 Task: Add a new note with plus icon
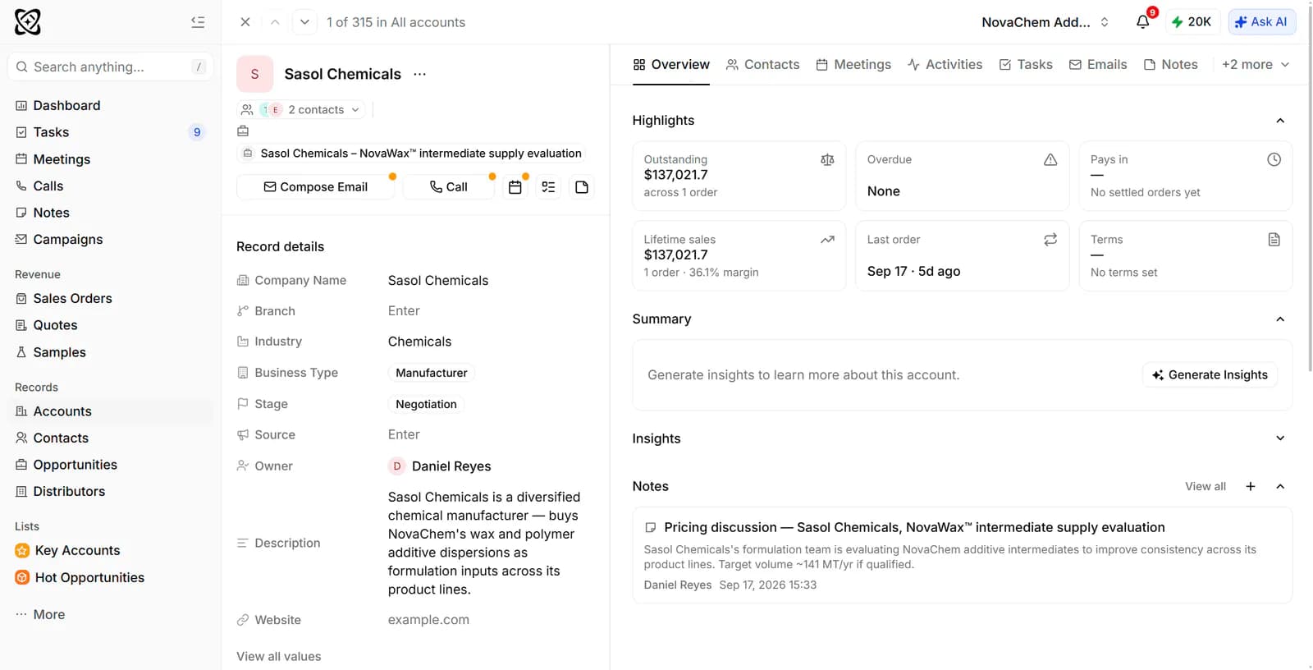(x=1251, y=486)
